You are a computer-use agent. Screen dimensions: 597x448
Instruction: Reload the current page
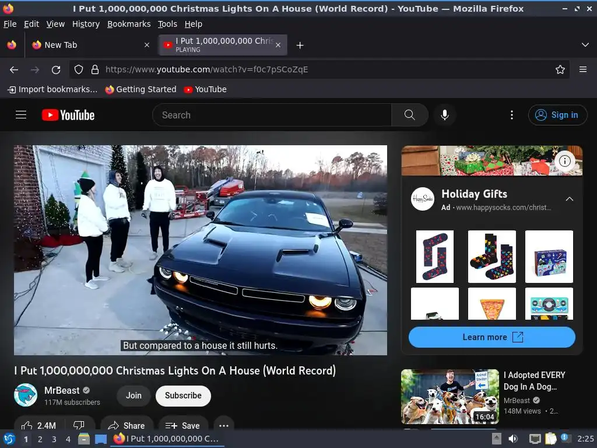[x=56, y=70]
